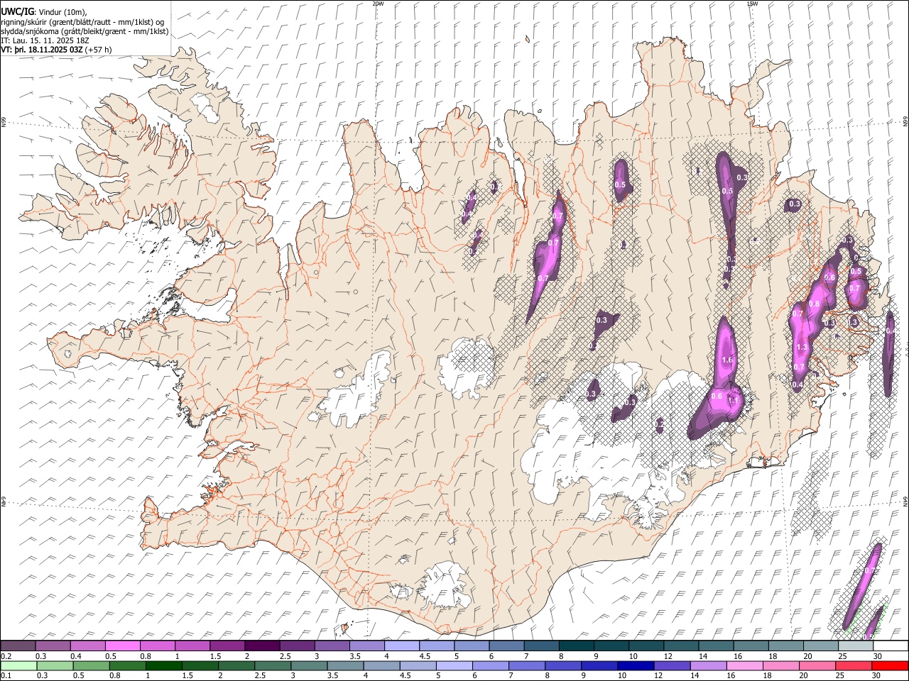This screenshot has width=909, height=681.
Task: Choose the 4 swatch in the upper legend row
Action: pos(402,646)
